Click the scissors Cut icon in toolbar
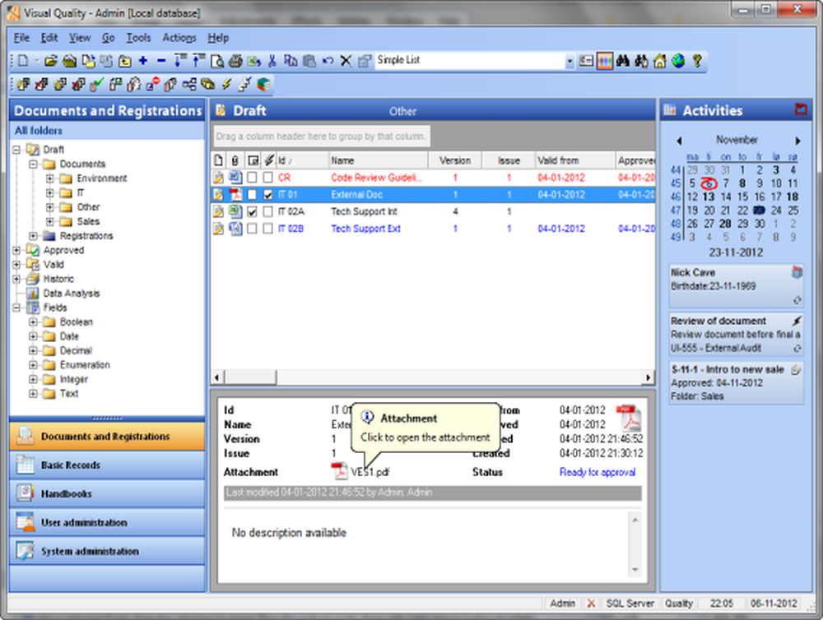The width and height of the screenshot is (823, 620). [272, 61]
